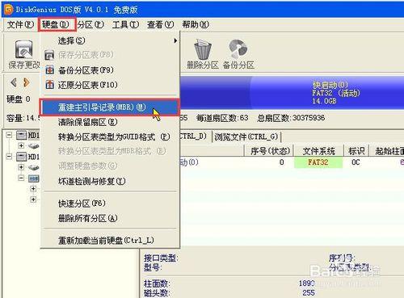Choose 还原分区表(F10) menu entry

(x=110, y=85)
